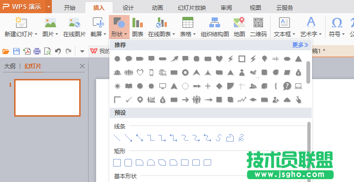354x182 pixels.
Task: Save the file with the floppy disk icon
Action: (x=16, y=51)
